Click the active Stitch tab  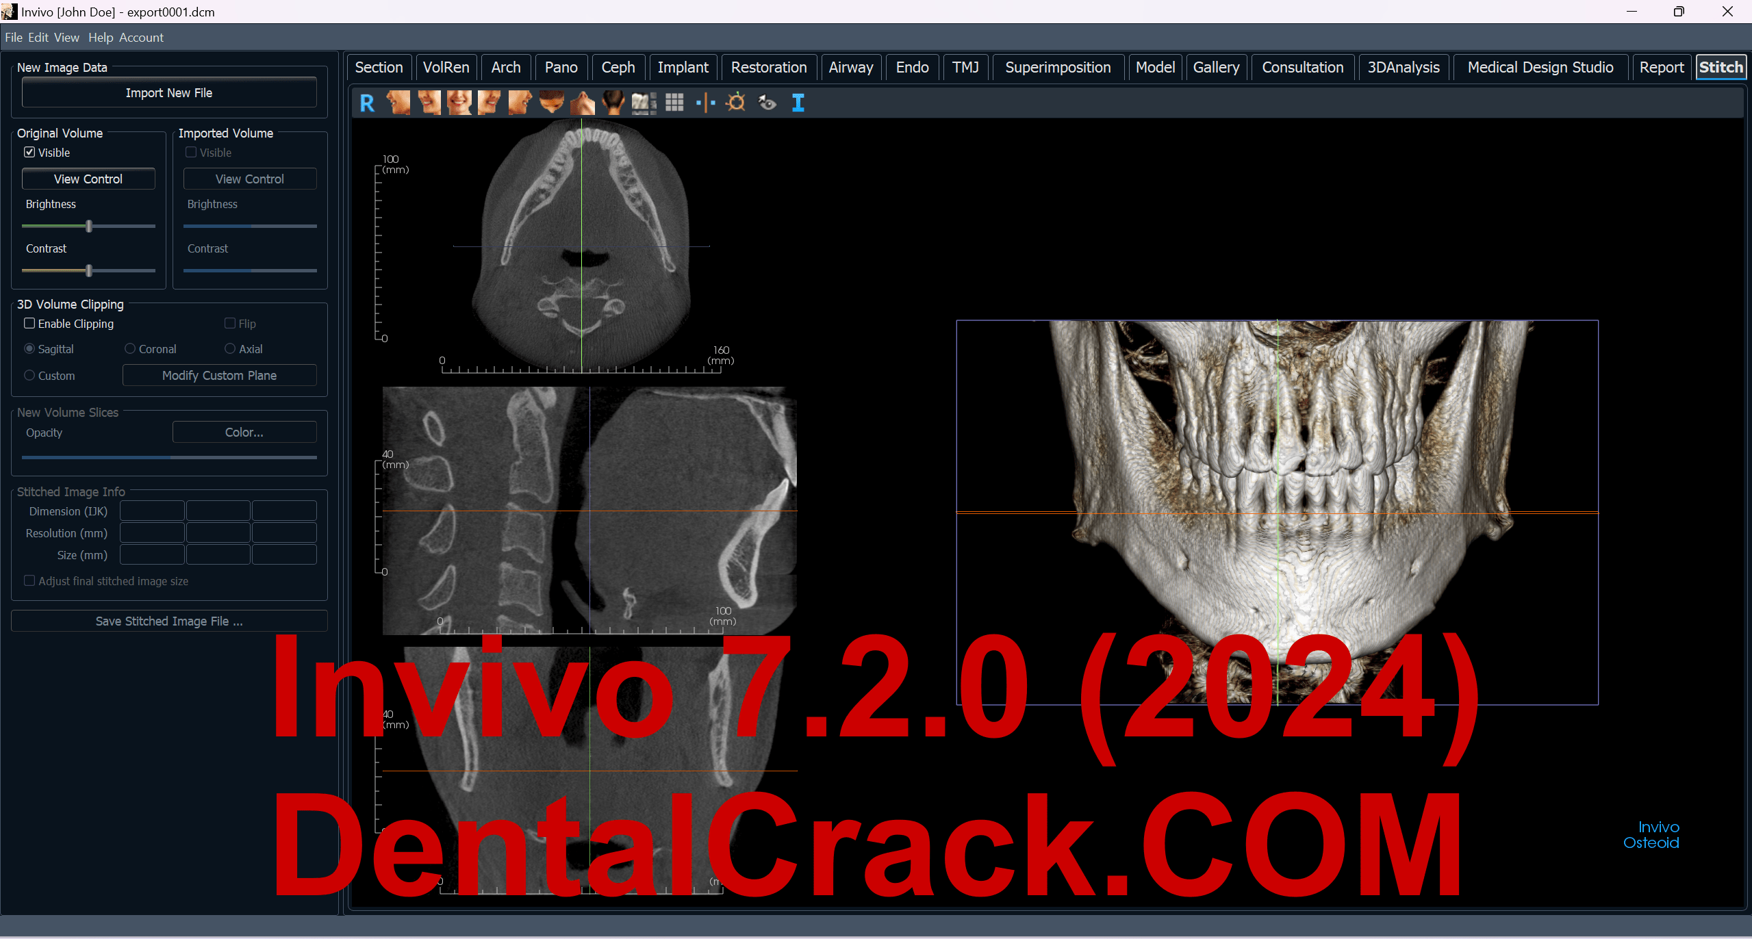(x=1721, y=67)
